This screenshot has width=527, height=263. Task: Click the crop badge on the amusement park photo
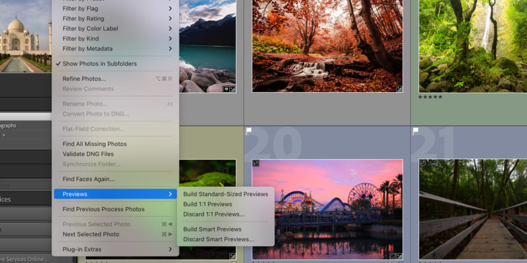click(x=392, y=256)
